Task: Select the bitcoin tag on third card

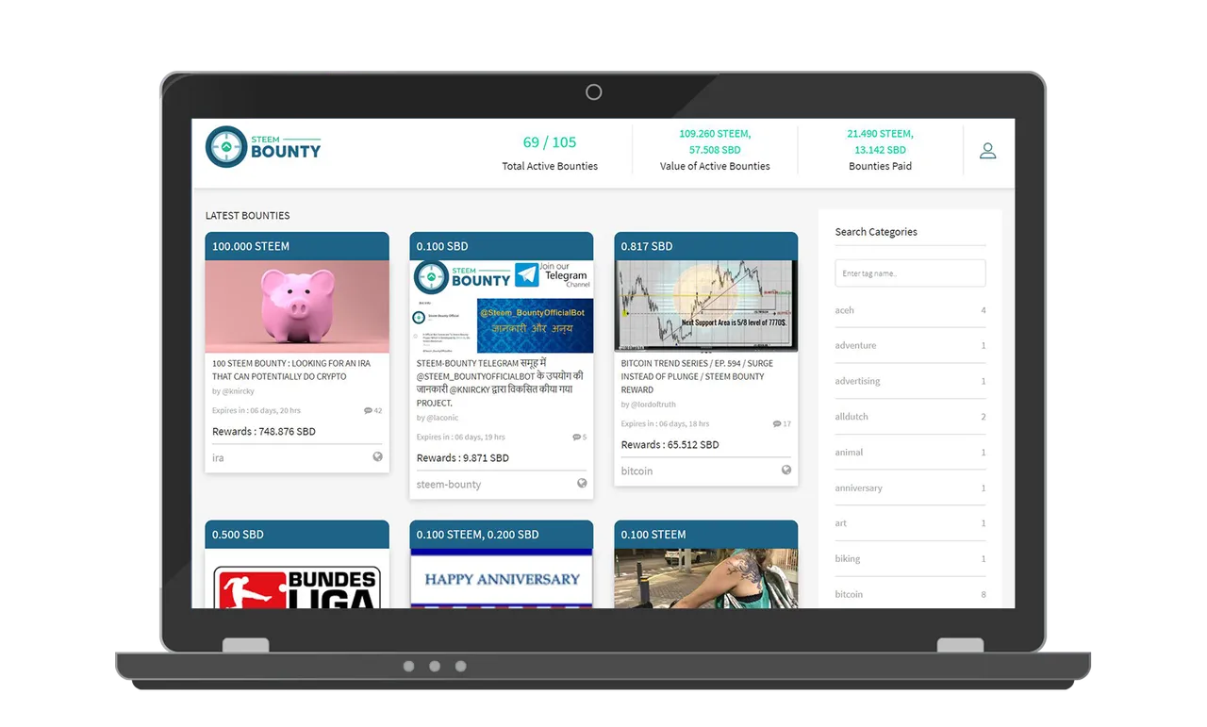Action: pyautogui.click(x=637, y=471)
